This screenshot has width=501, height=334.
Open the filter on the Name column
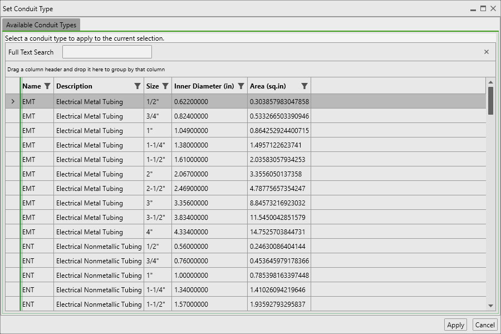48,86
